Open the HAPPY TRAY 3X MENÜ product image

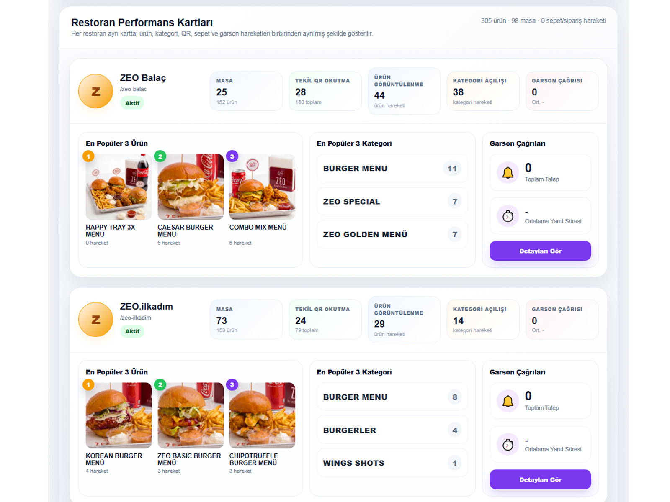119,187
